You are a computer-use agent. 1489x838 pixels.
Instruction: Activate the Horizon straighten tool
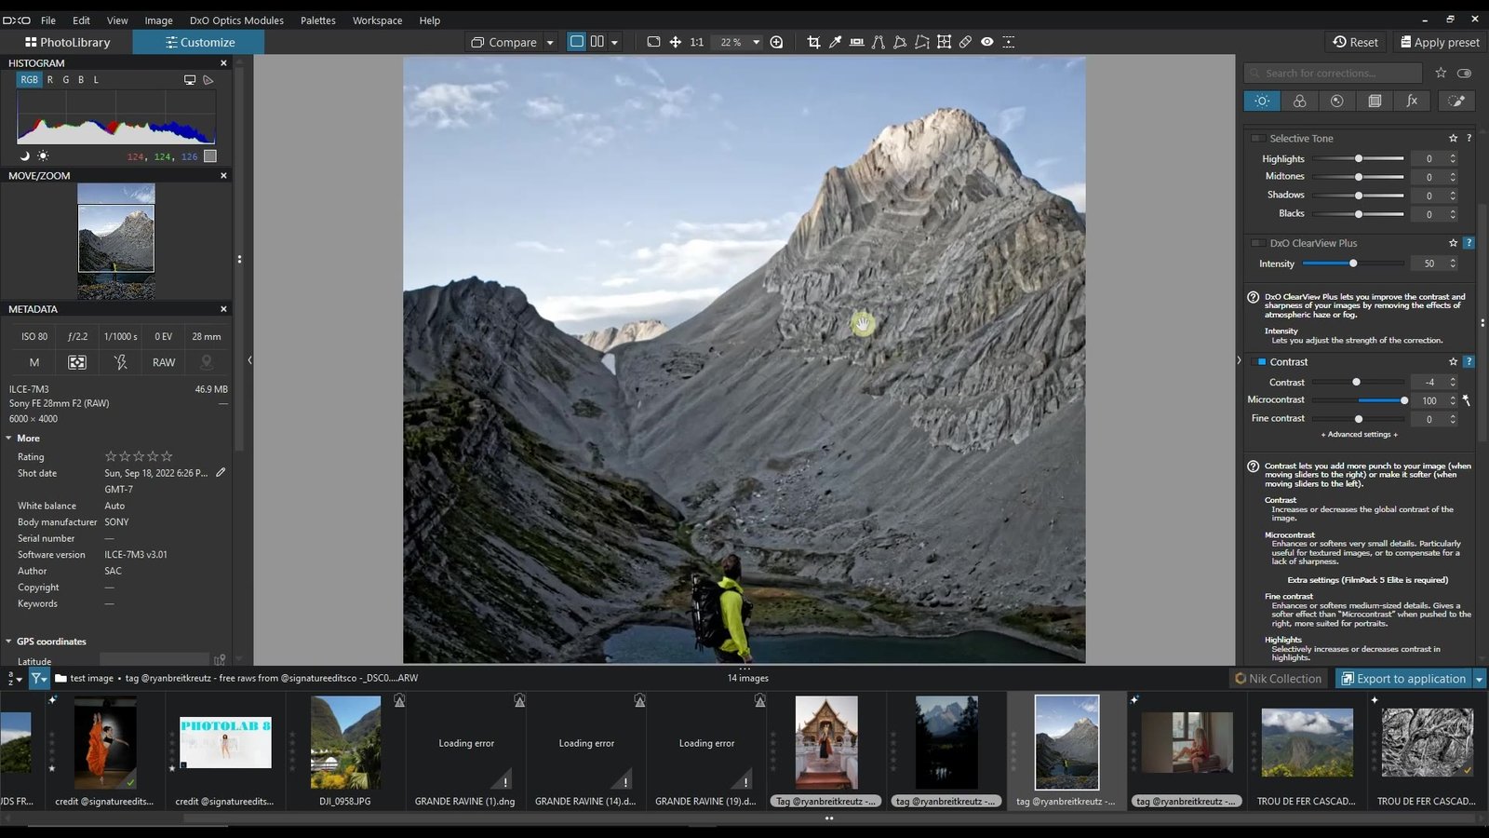tap(856, 42)
